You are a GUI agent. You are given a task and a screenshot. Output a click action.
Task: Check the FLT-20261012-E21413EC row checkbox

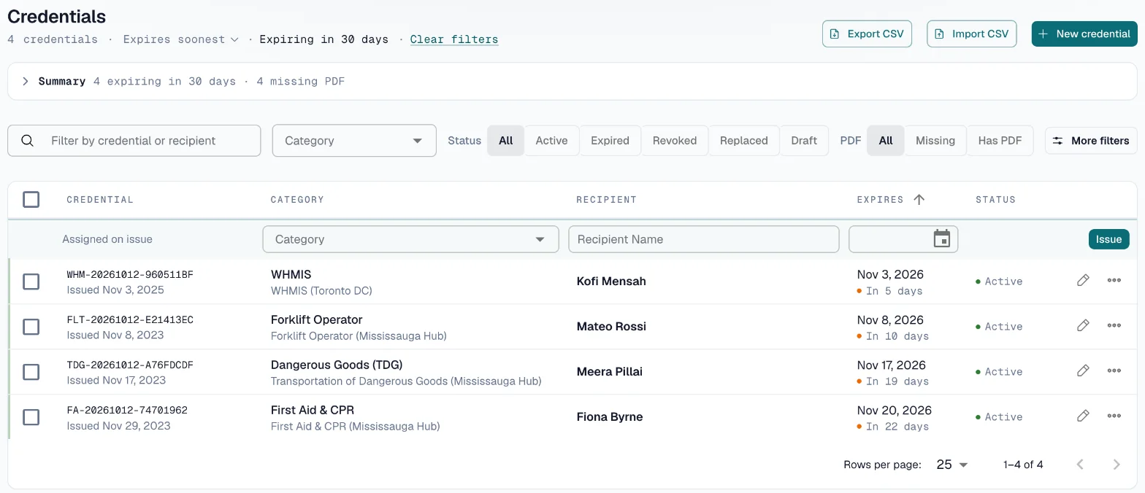(x=31, y=327)
